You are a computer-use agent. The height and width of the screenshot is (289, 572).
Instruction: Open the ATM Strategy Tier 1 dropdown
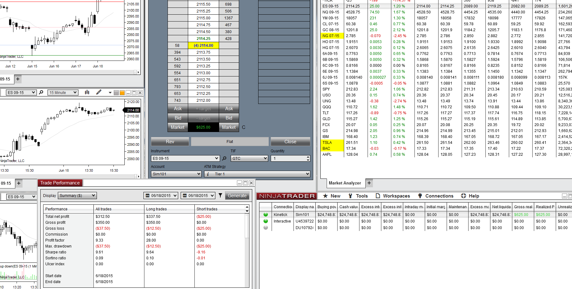click(x=257, y=174)
